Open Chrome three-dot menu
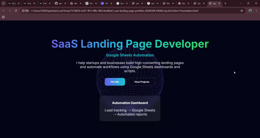The width and height of the screenshot is (260, 138). click(x=256, y=11)
